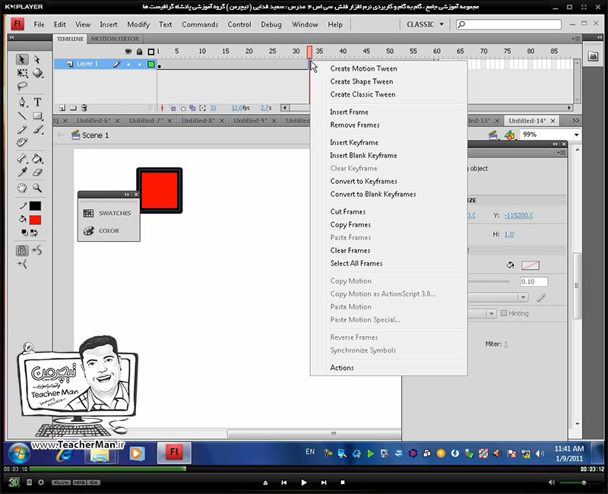
Task: Open the SWATCHES panel button
Action: coord(107,213)
